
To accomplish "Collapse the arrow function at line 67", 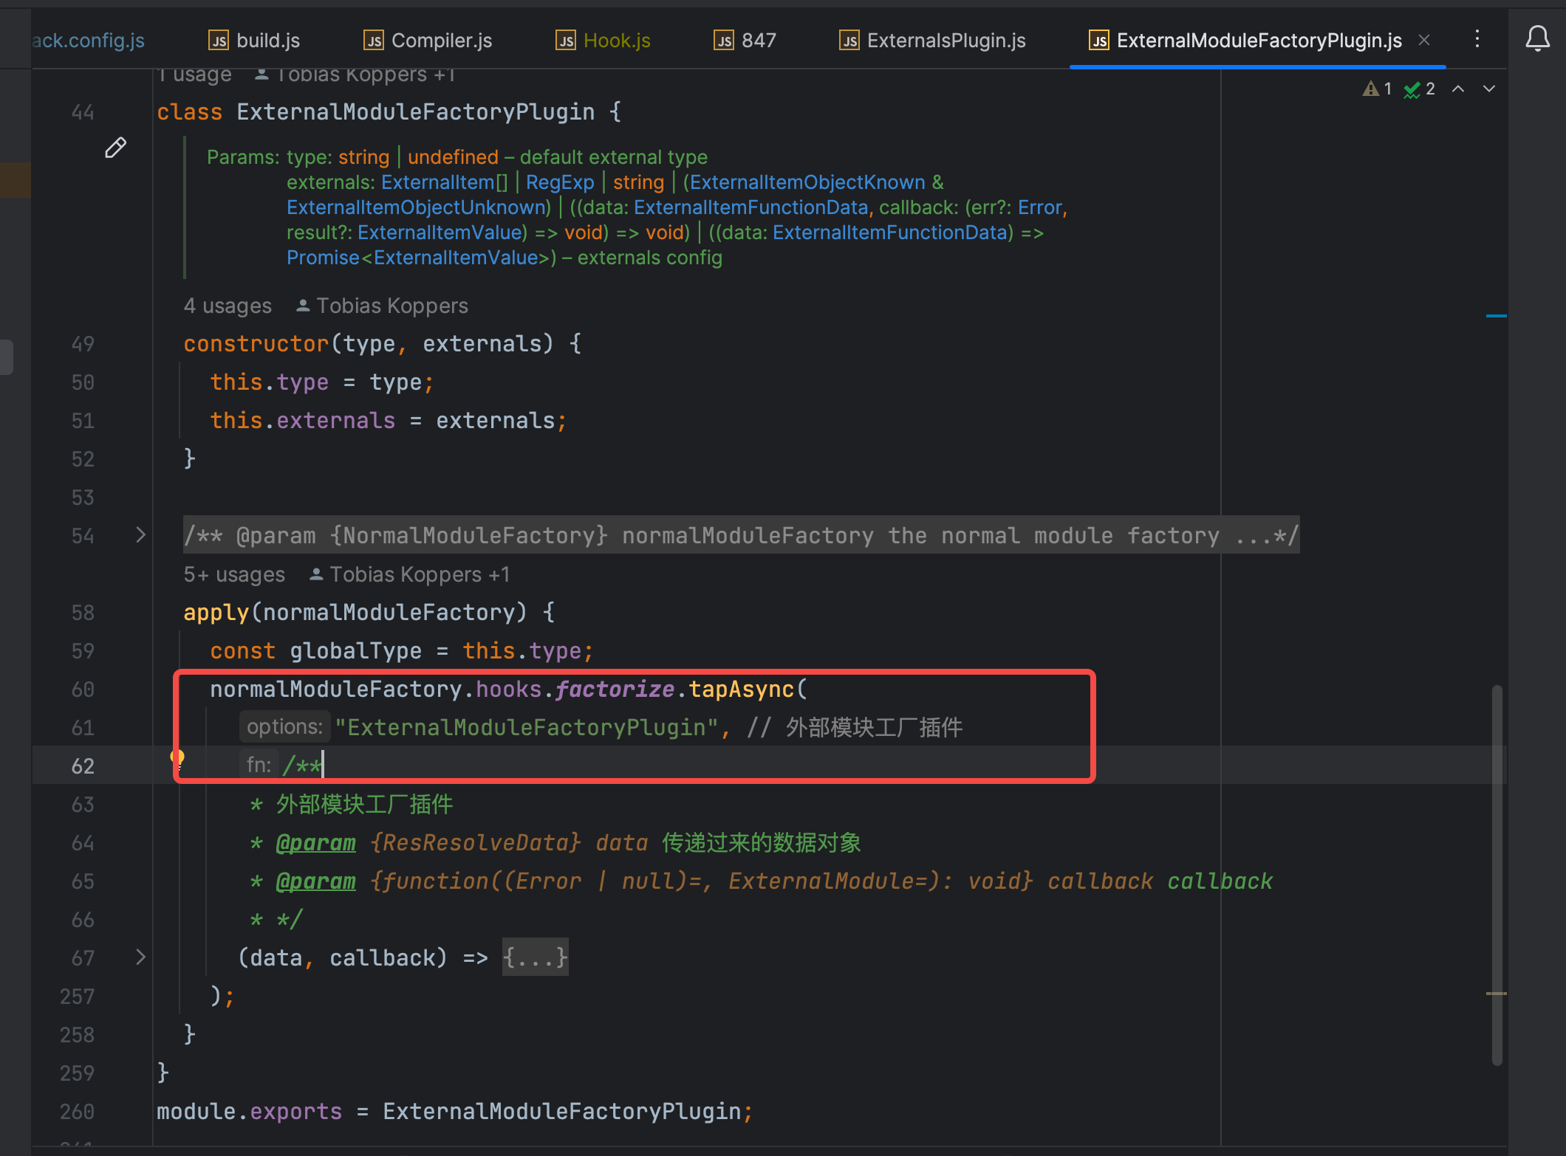I will (140, 957).
